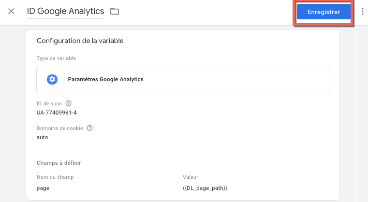This screenshot has height=202, width=368.
Task: Edit the variable name ID Google Analytics
Action: 66,11
